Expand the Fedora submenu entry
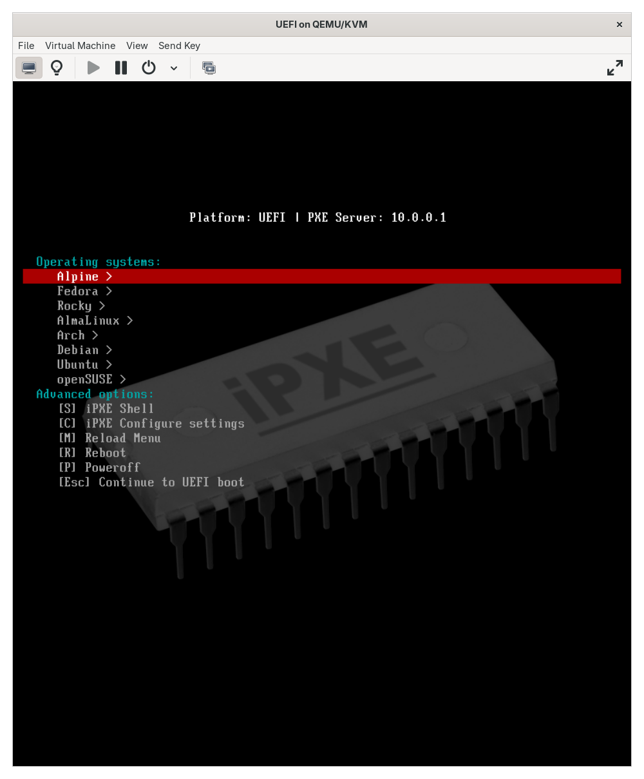The width and height of the screenshot is (644, 779). (x=84, y=291)
